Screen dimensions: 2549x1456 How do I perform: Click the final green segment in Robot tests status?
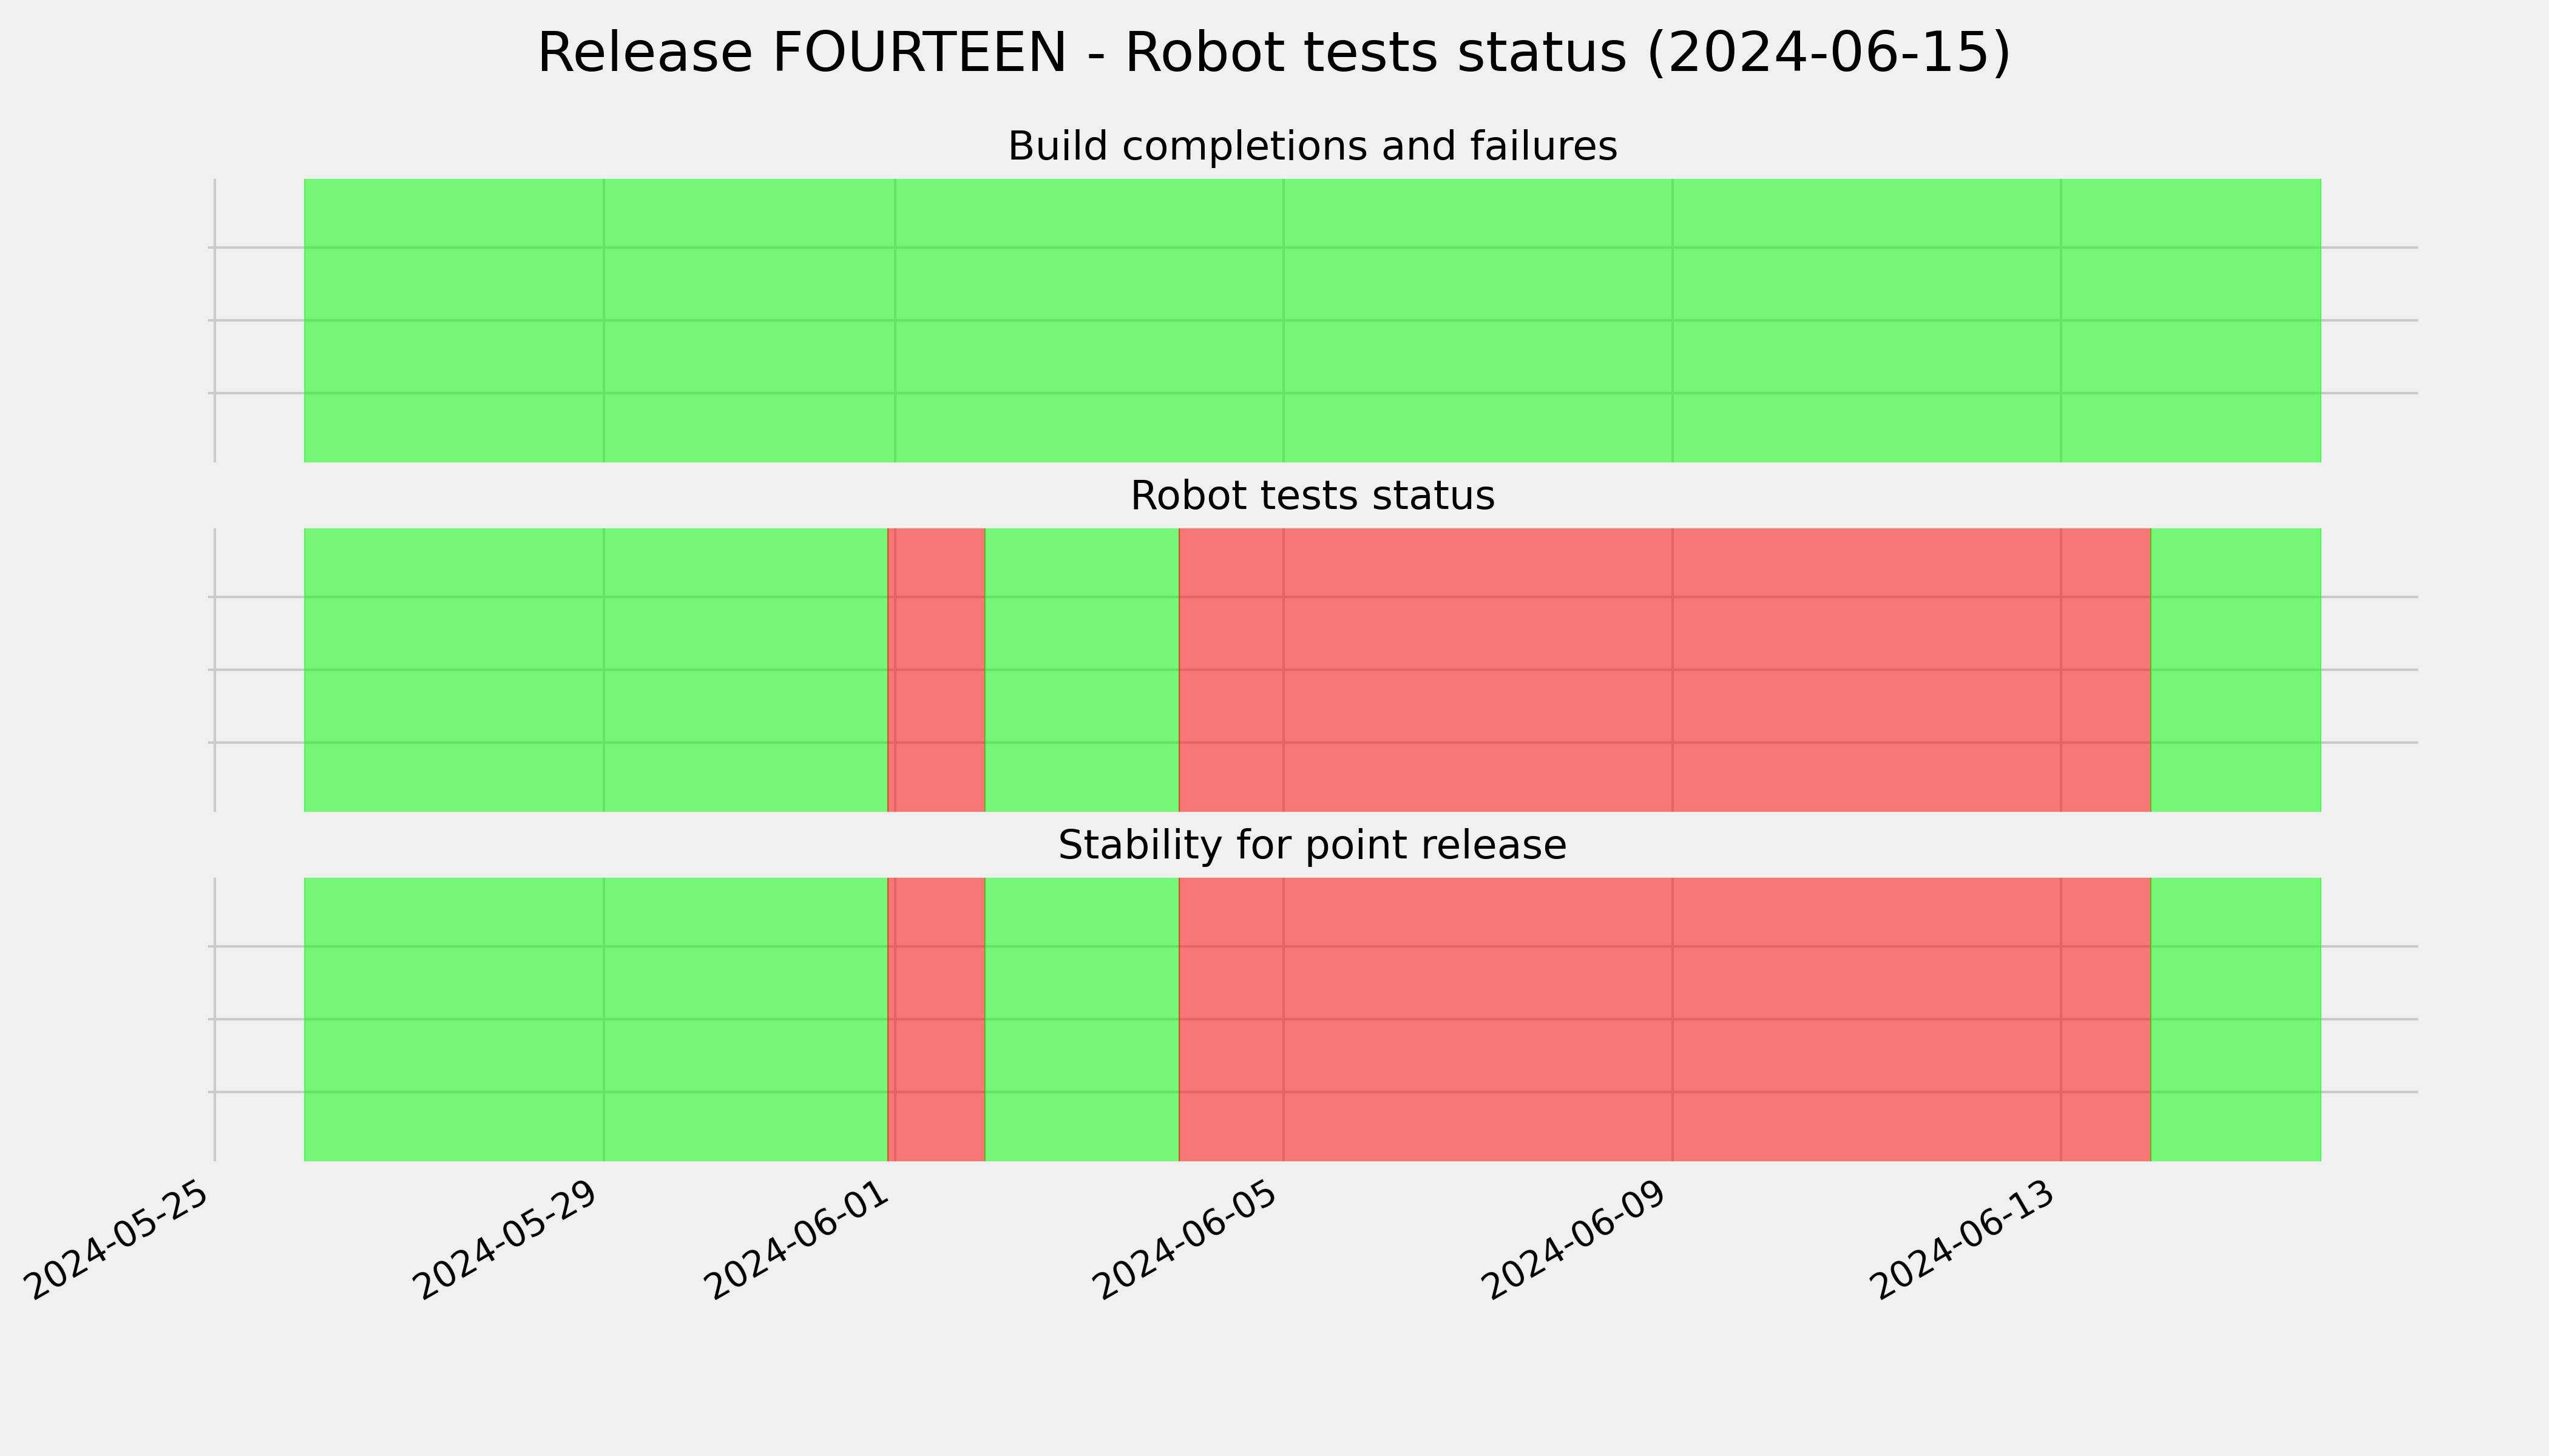coord(2236,670)
